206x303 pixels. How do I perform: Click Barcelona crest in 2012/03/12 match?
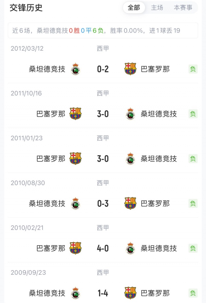(x=130, y=69)
